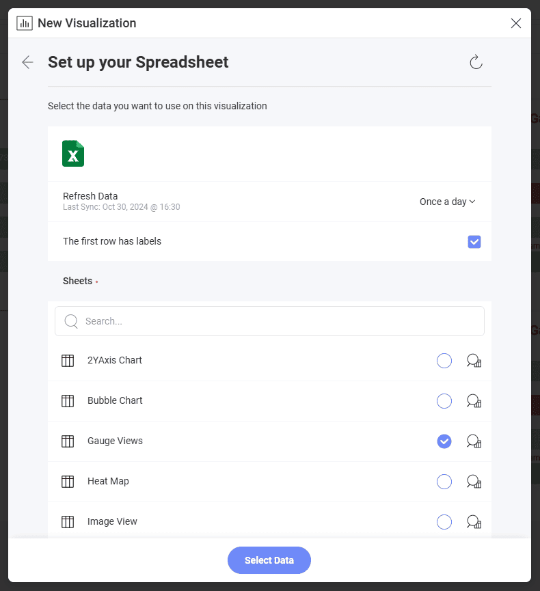This screenshot has height=591, width=540.
Task: Click the Gauge Views sheet name
Action: click(115, 441)
